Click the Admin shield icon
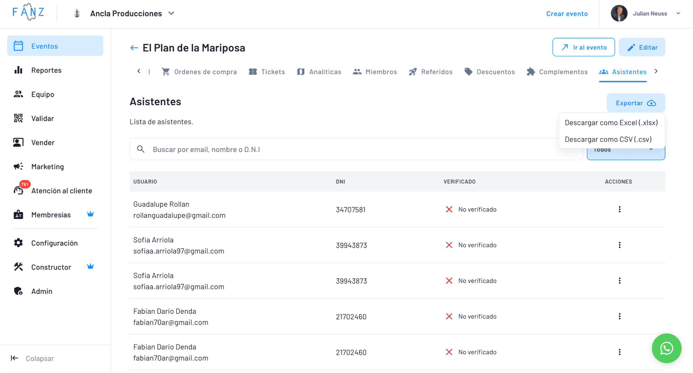The width and height of the screenshot is (693, 373). (x=18, y=291)
